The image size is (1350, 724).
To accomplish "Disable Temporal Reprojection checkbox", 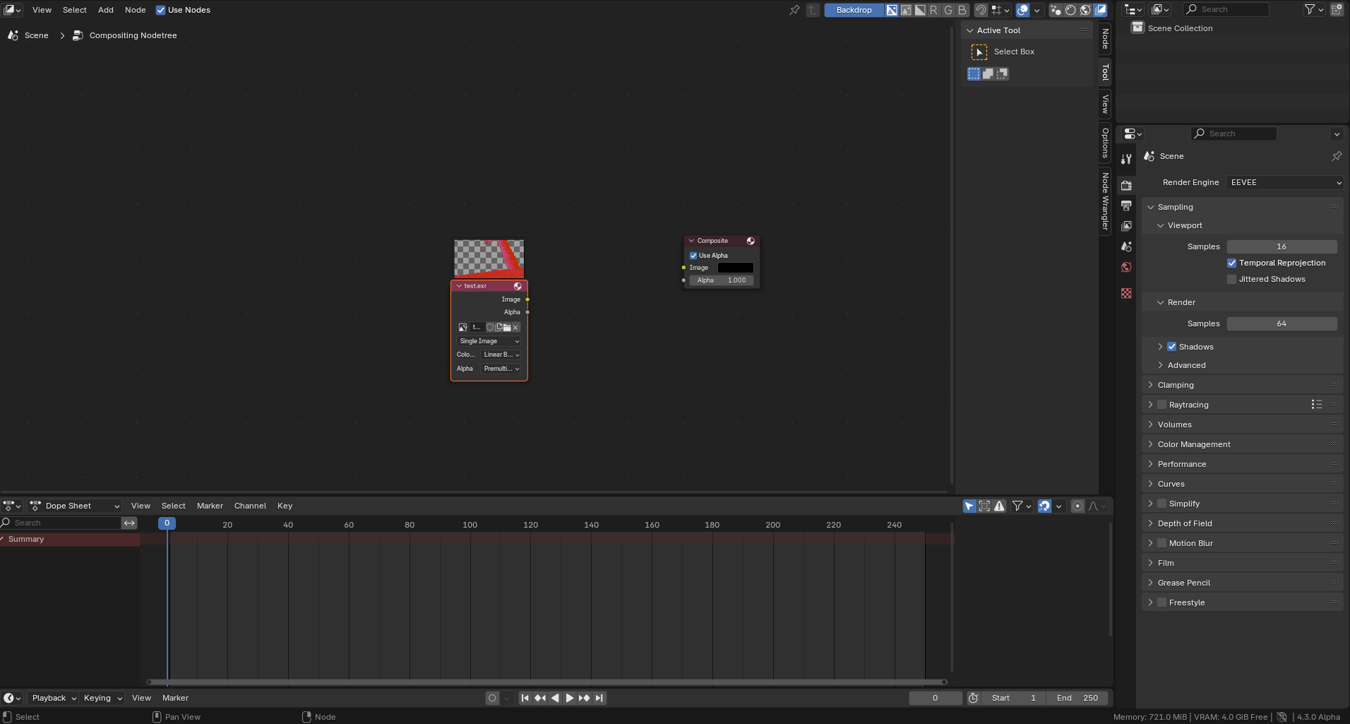I will tap(1232, 263).
